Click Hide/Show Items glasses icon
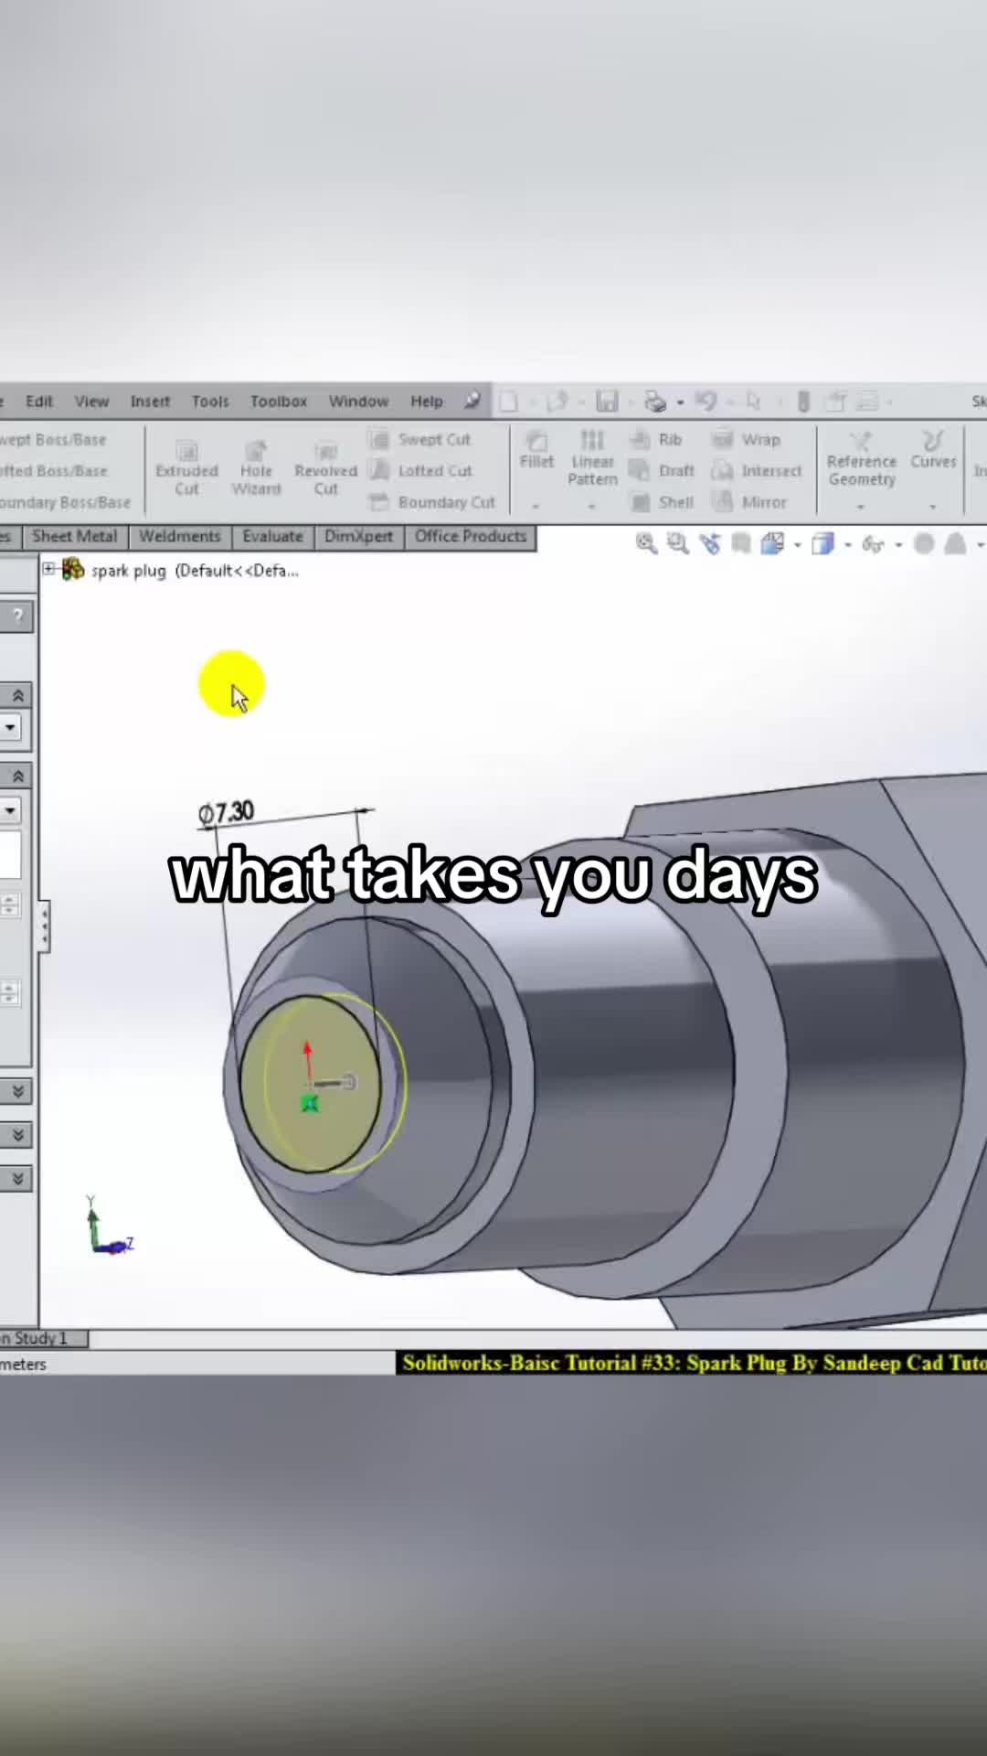 [873, 545]
